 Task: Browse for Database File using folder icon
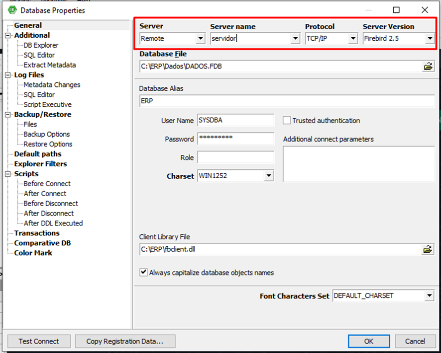click(428, 66)
